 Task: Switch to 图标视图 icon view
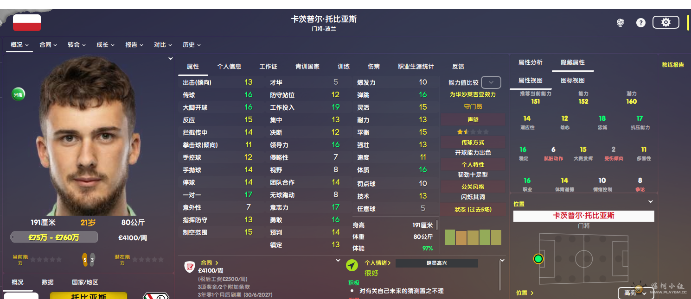[573, 81]
